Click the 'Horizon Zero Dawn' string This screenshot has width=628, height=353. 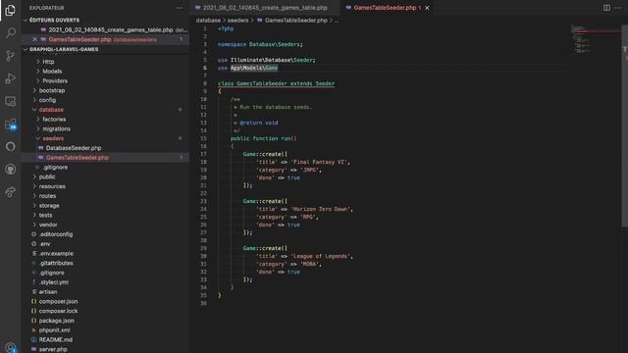[321, 209]
